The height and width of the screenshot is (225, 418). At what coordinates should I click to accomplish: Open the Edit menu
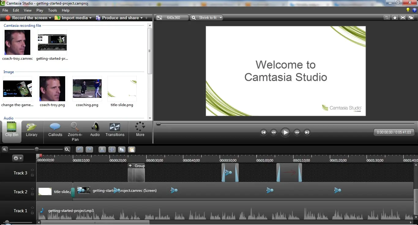16,10
